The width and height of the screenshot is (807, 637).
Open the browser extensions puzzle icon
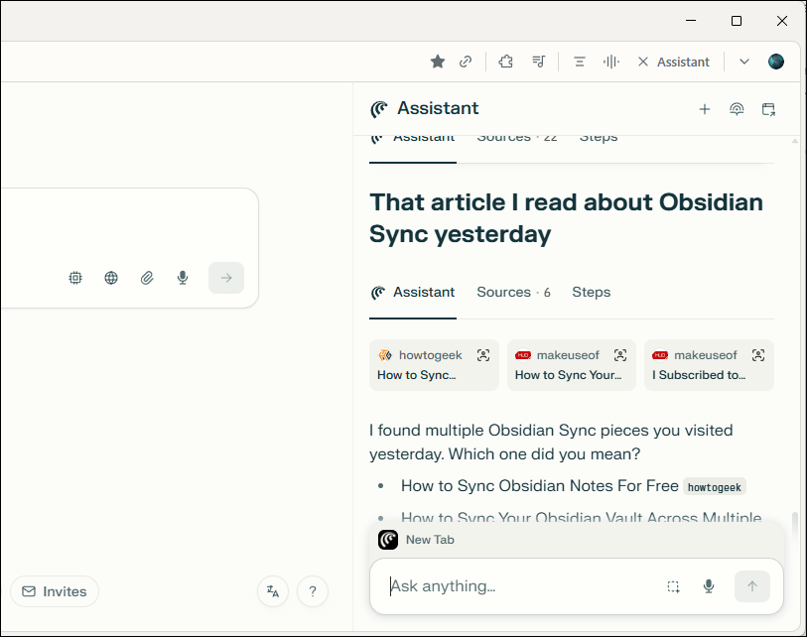505,61
